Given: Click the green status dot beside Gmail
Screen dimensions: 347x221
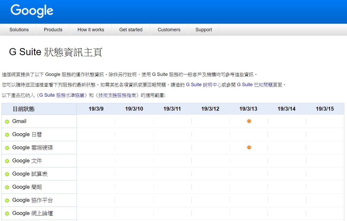Looking at the screenshot, I should 7,121.
